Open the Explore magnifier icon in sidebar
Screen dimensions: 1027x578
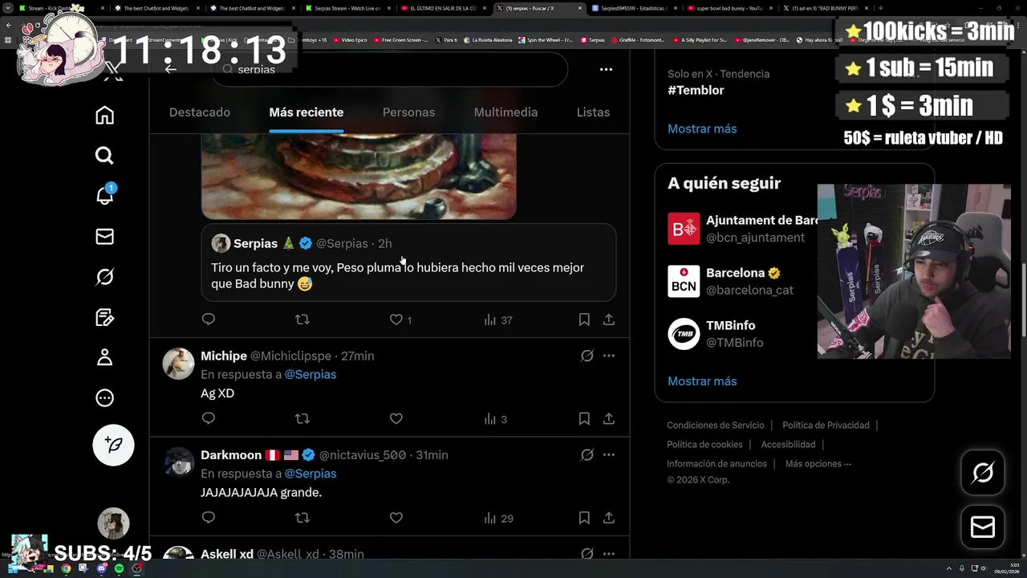[x=104, y=156]
